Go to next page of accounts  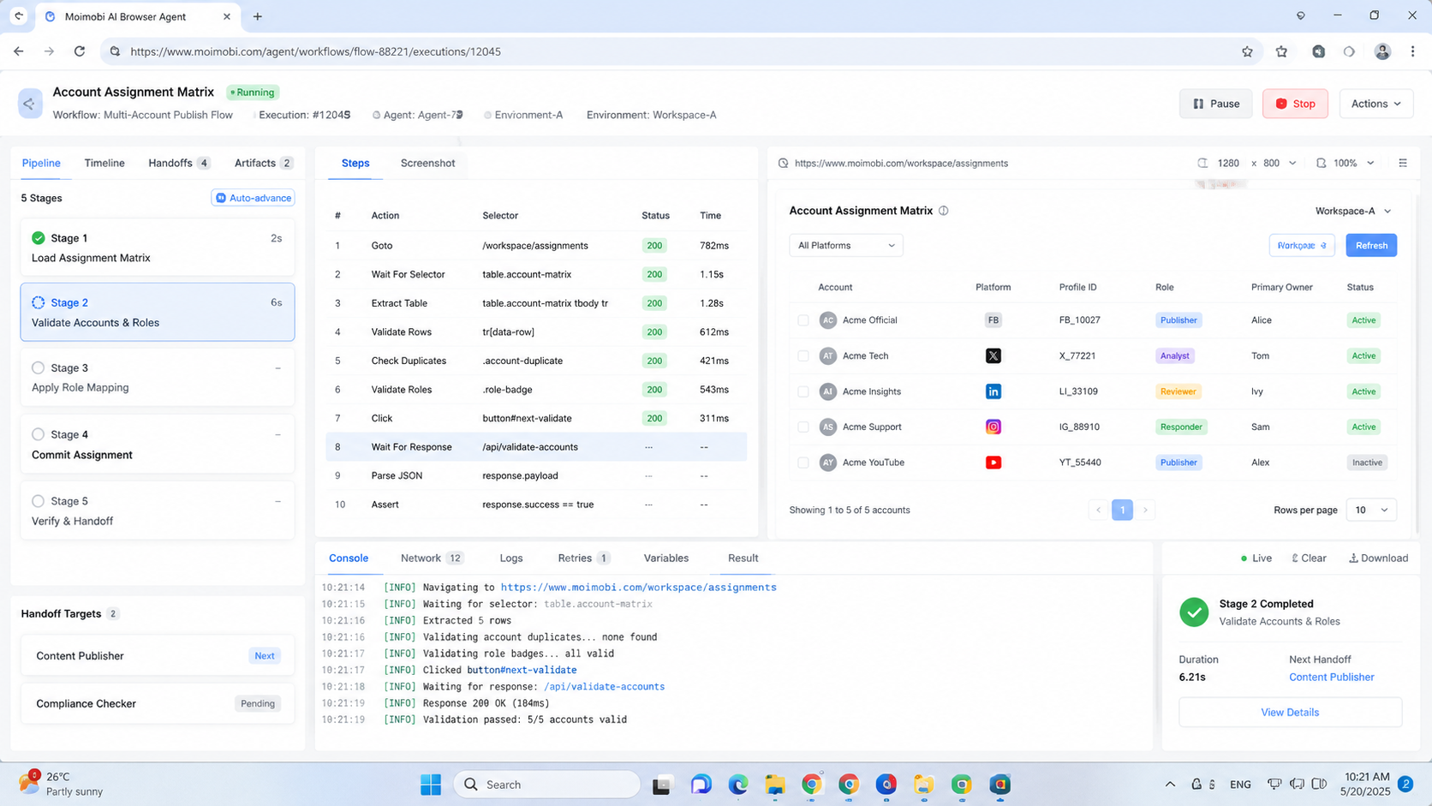point(1145,510)
